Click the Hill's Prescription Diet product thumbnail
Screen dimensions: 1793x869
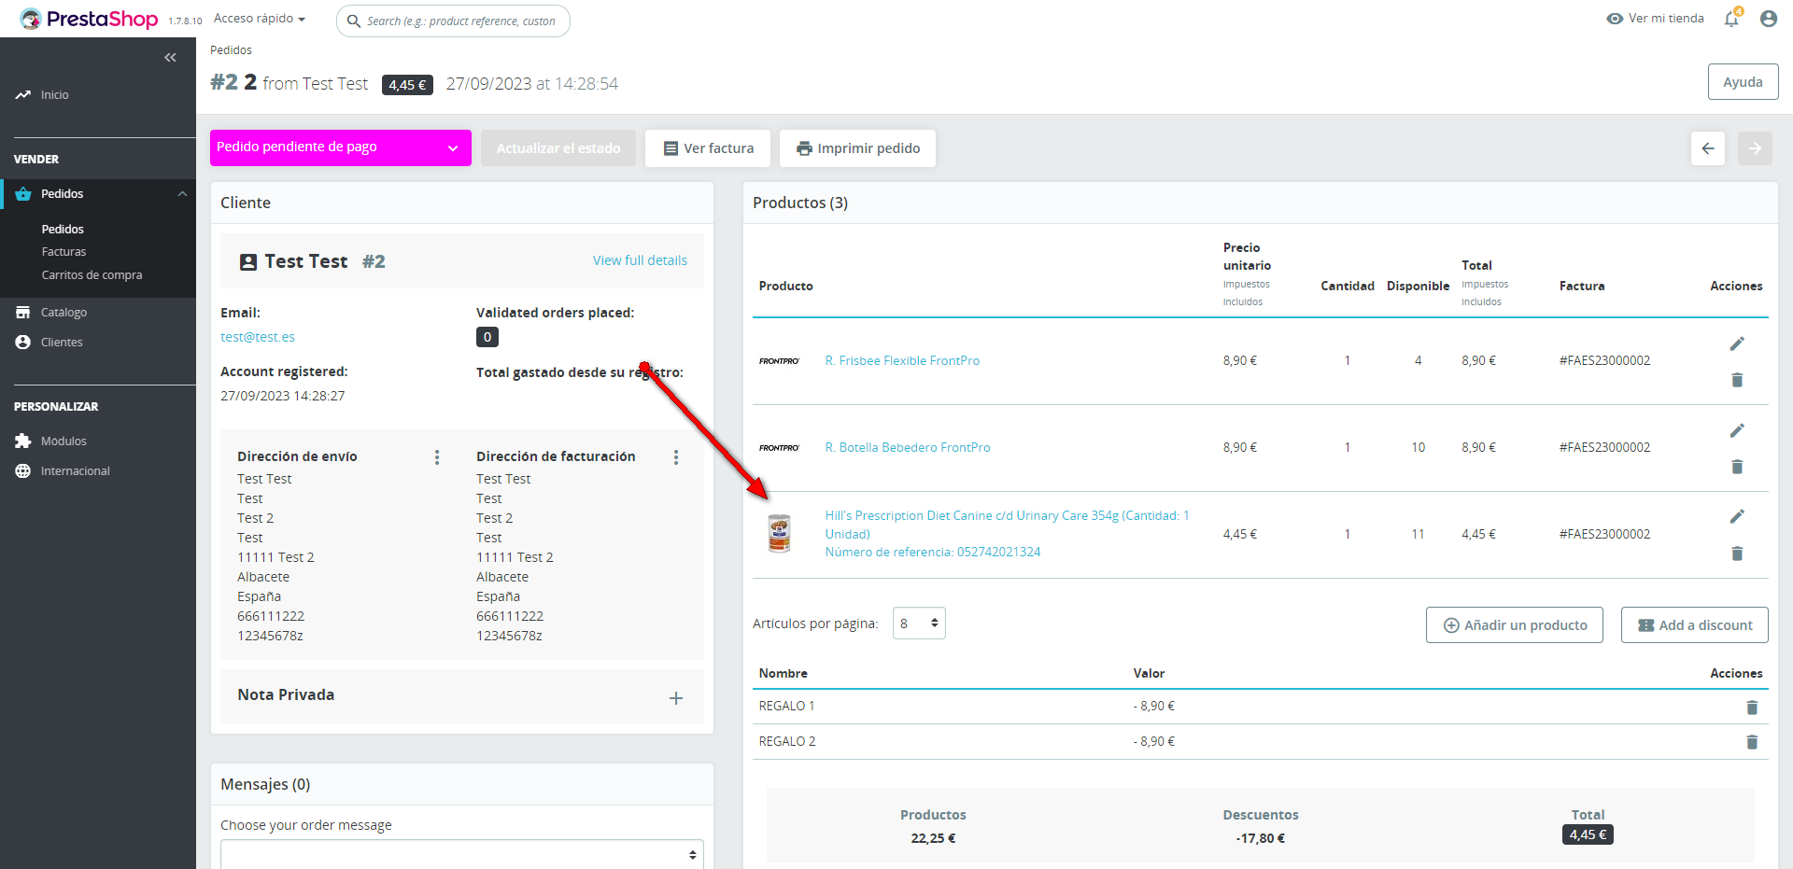[779, 534]
